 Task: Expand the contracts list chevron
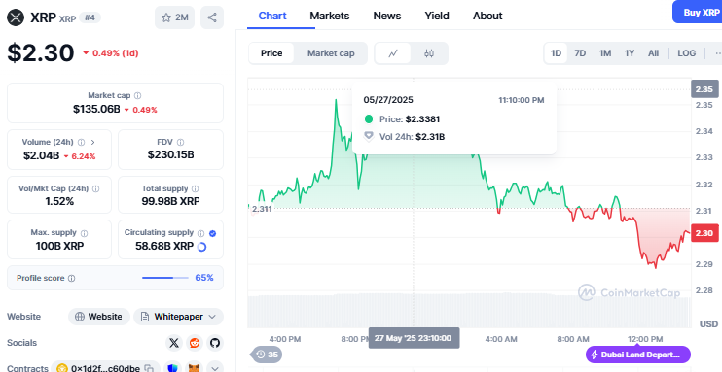(215, 368)
